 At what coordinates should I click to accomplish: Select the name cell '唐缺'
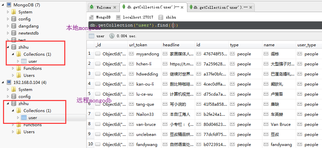coord(279,104)
